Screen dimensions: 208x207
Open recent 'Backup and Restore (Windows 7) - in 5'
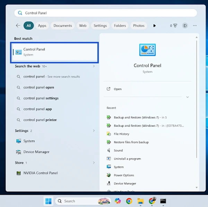(137, 117)
